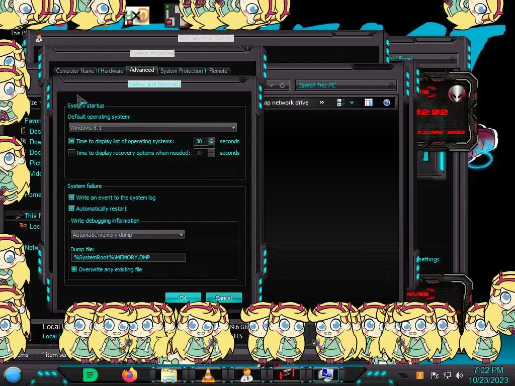This screenshot has width=515, height=386.
Task: Switch to the System Protection tab
Action: point(182,70)
